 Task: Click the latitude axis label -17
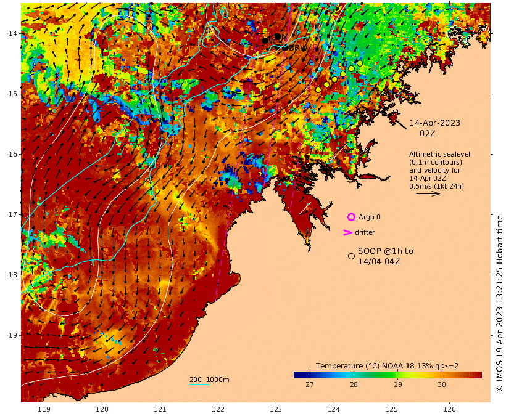(12, 214)
